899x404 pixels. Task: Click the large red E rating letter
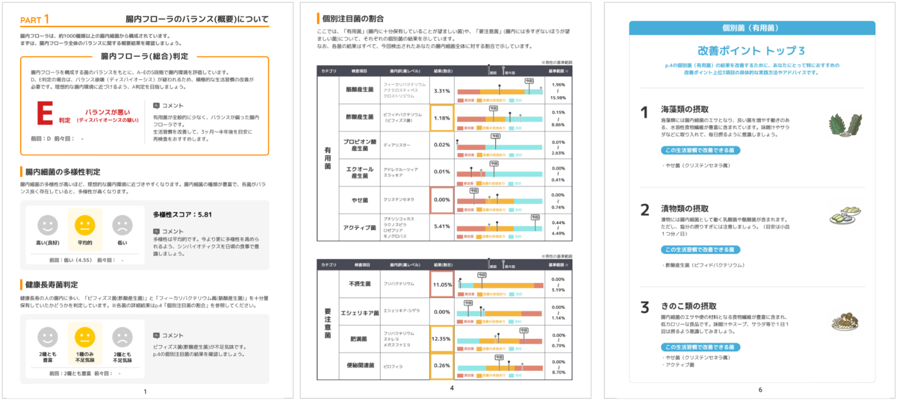45,113
